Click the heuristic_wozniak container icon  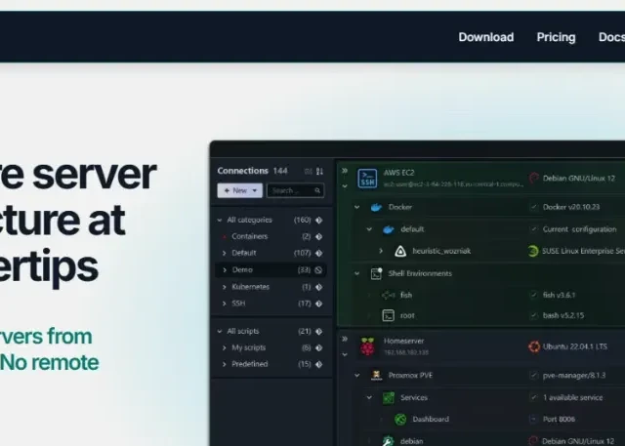click(x=400, y=251)
